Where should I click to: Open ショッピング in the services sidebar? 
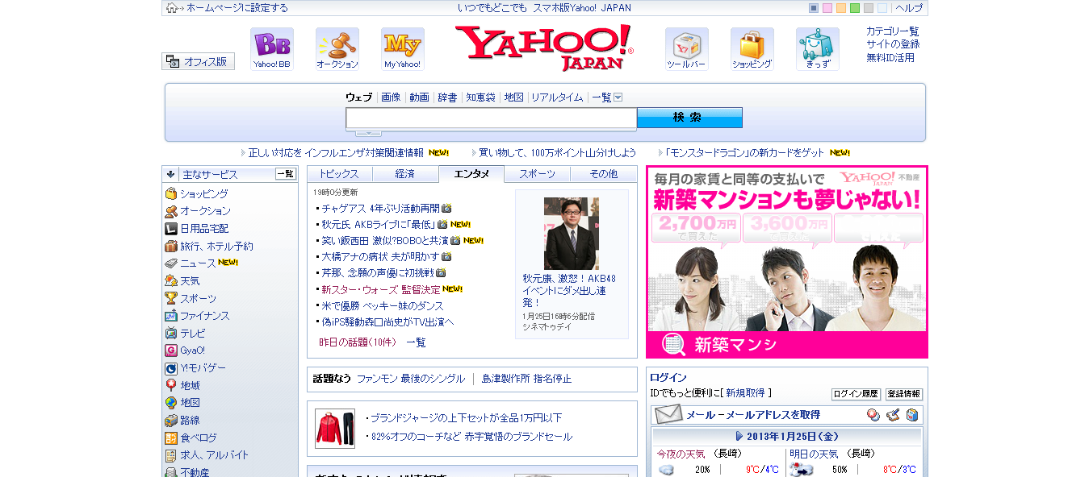(203, 194)
